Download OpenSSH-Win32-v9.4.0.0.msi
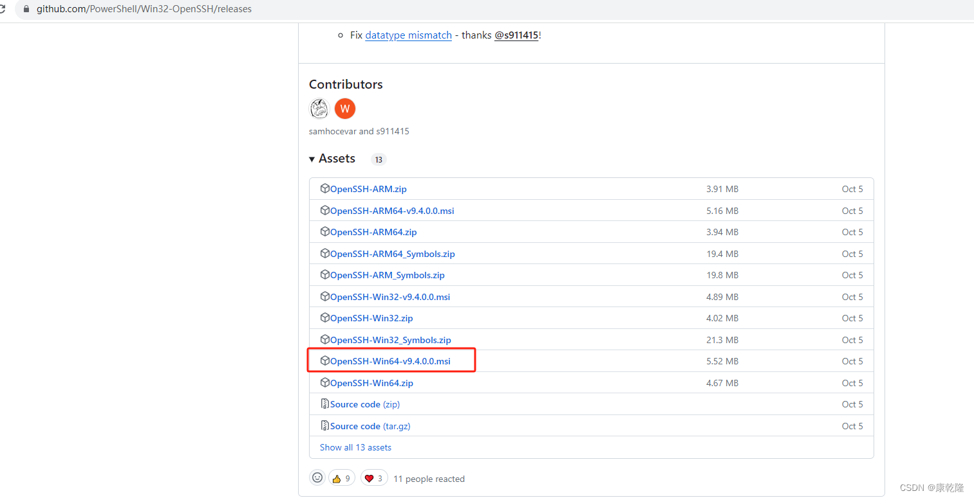This screenshot has height=498, width=974. click(390, 297)
